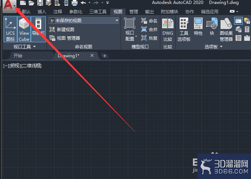The width and height of the screenshot is (251, 179).
Task: Open the AutoCAD application menu button
Action: point(9,6)
